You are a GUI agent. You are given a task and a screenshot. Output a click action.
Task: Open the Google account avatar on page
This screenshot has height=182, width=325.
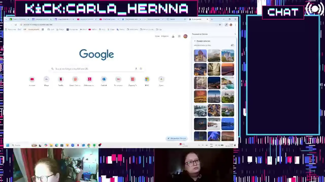coord(185,36)
